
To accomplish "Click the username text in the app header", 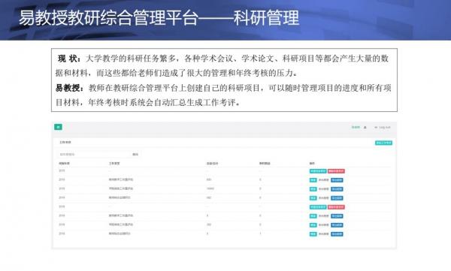I will pos(356,128).
